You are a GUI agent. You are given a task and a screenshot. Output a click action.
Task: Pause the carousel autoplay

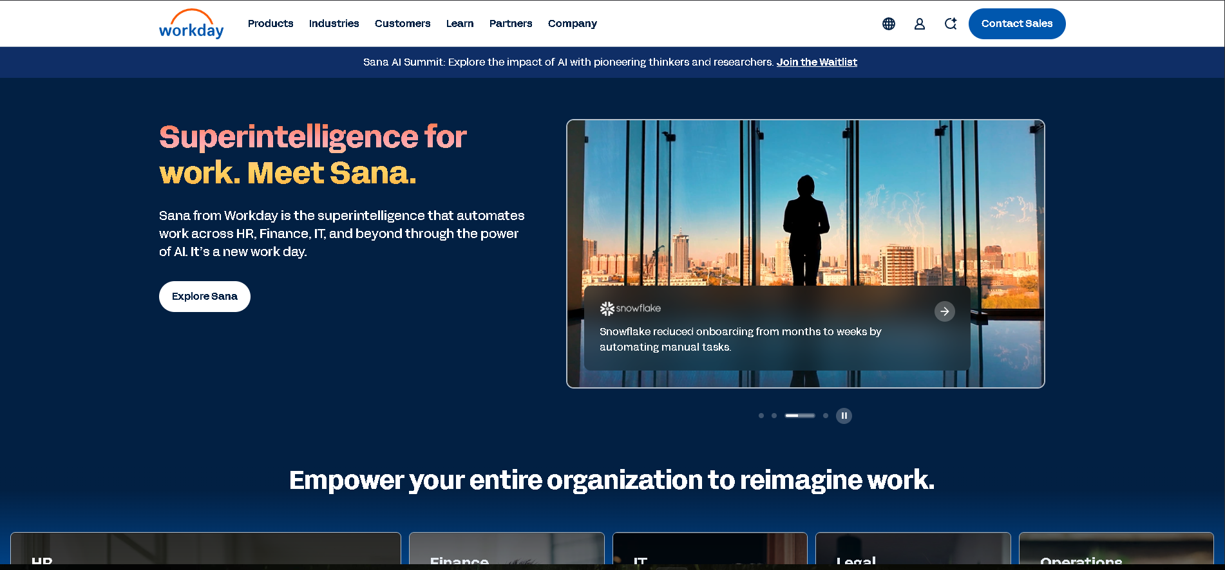tap(844, 416)
